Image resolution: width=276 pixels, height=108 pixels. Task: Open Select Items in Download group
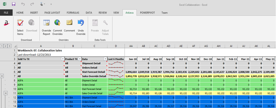click(x=20, y=27)
